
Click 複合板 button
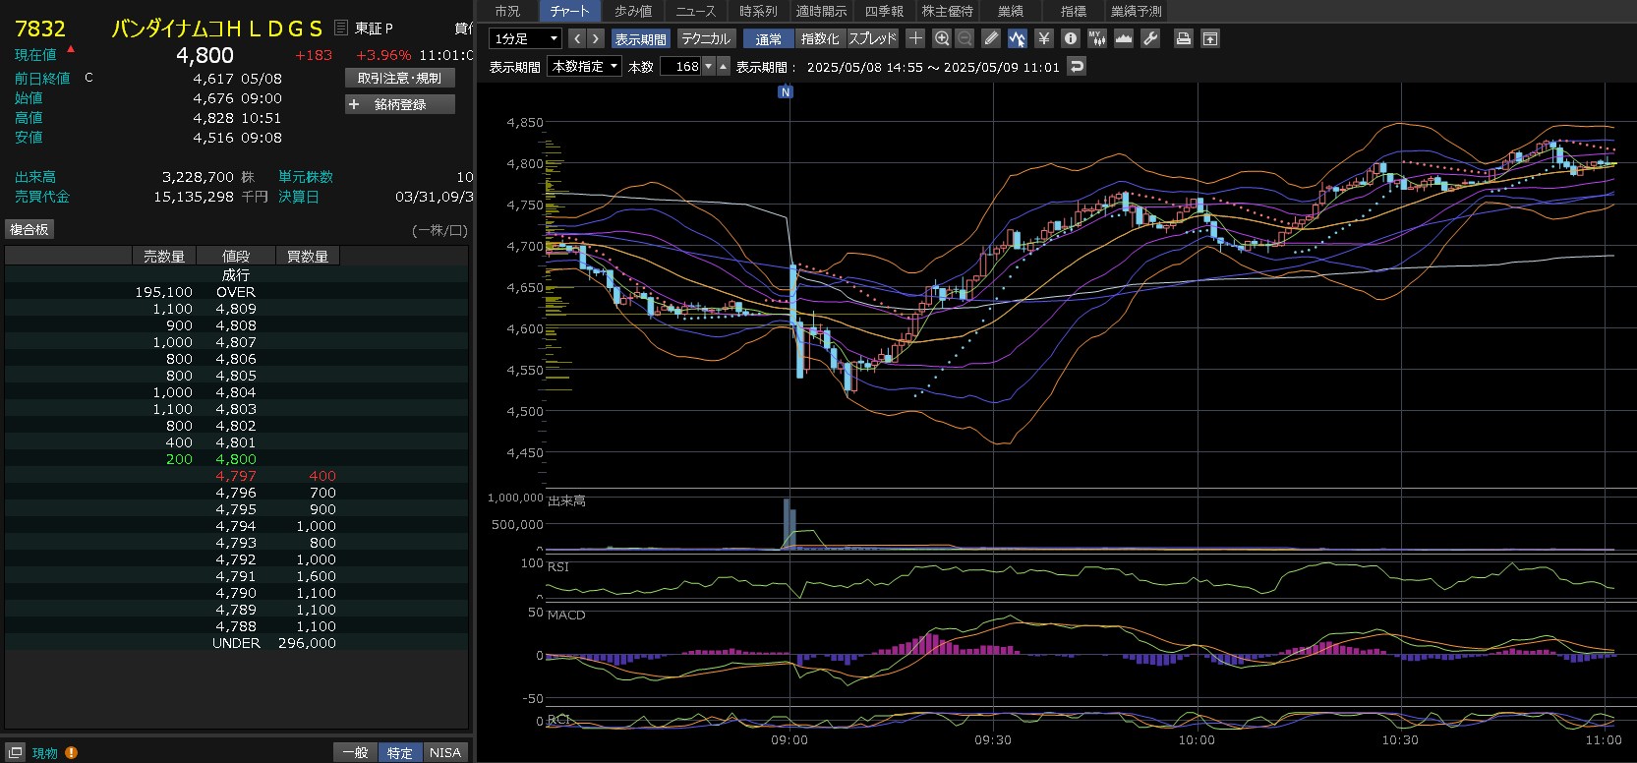point(29,229)
